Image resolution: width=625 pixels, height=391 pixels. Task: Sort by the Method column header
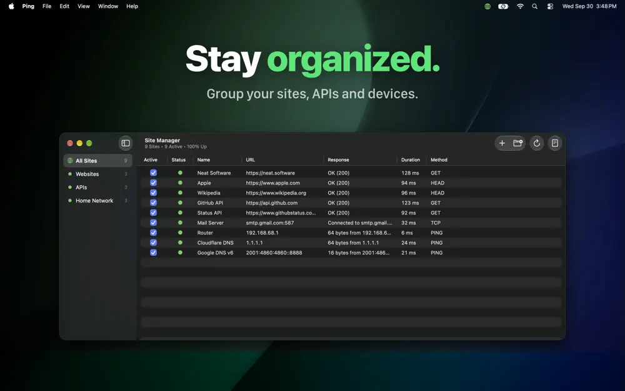[439, 160]
